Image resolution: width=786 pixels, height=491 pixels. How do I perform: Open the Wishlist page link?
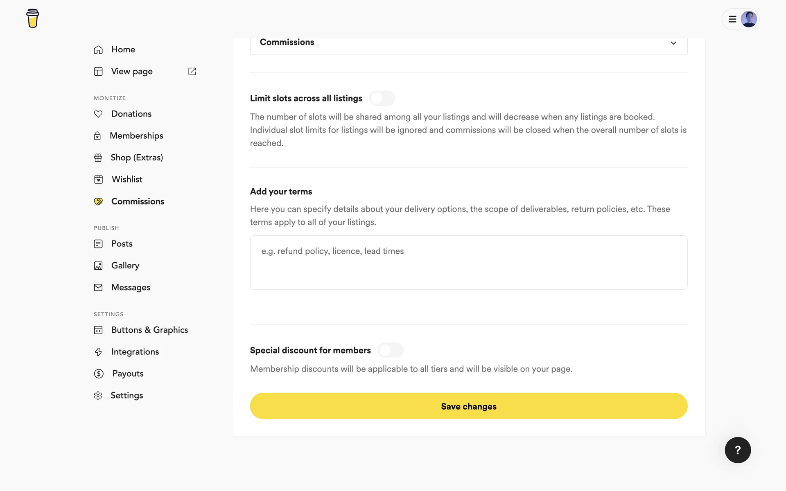pos(127,180)
